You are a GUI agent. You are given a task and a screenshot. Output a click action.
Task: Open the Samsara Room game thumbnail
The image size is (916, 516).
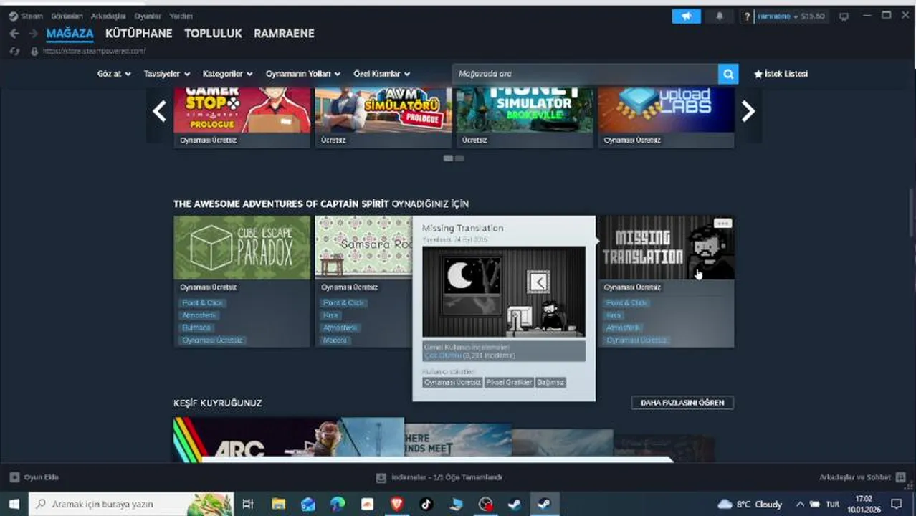point(363,248)
